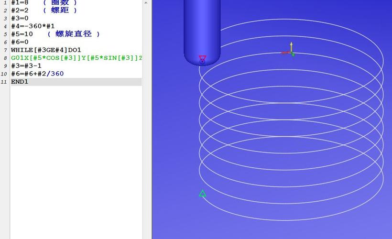Click line number 8 in gutter
Viewport: 392px width, 239px height.
5,58
